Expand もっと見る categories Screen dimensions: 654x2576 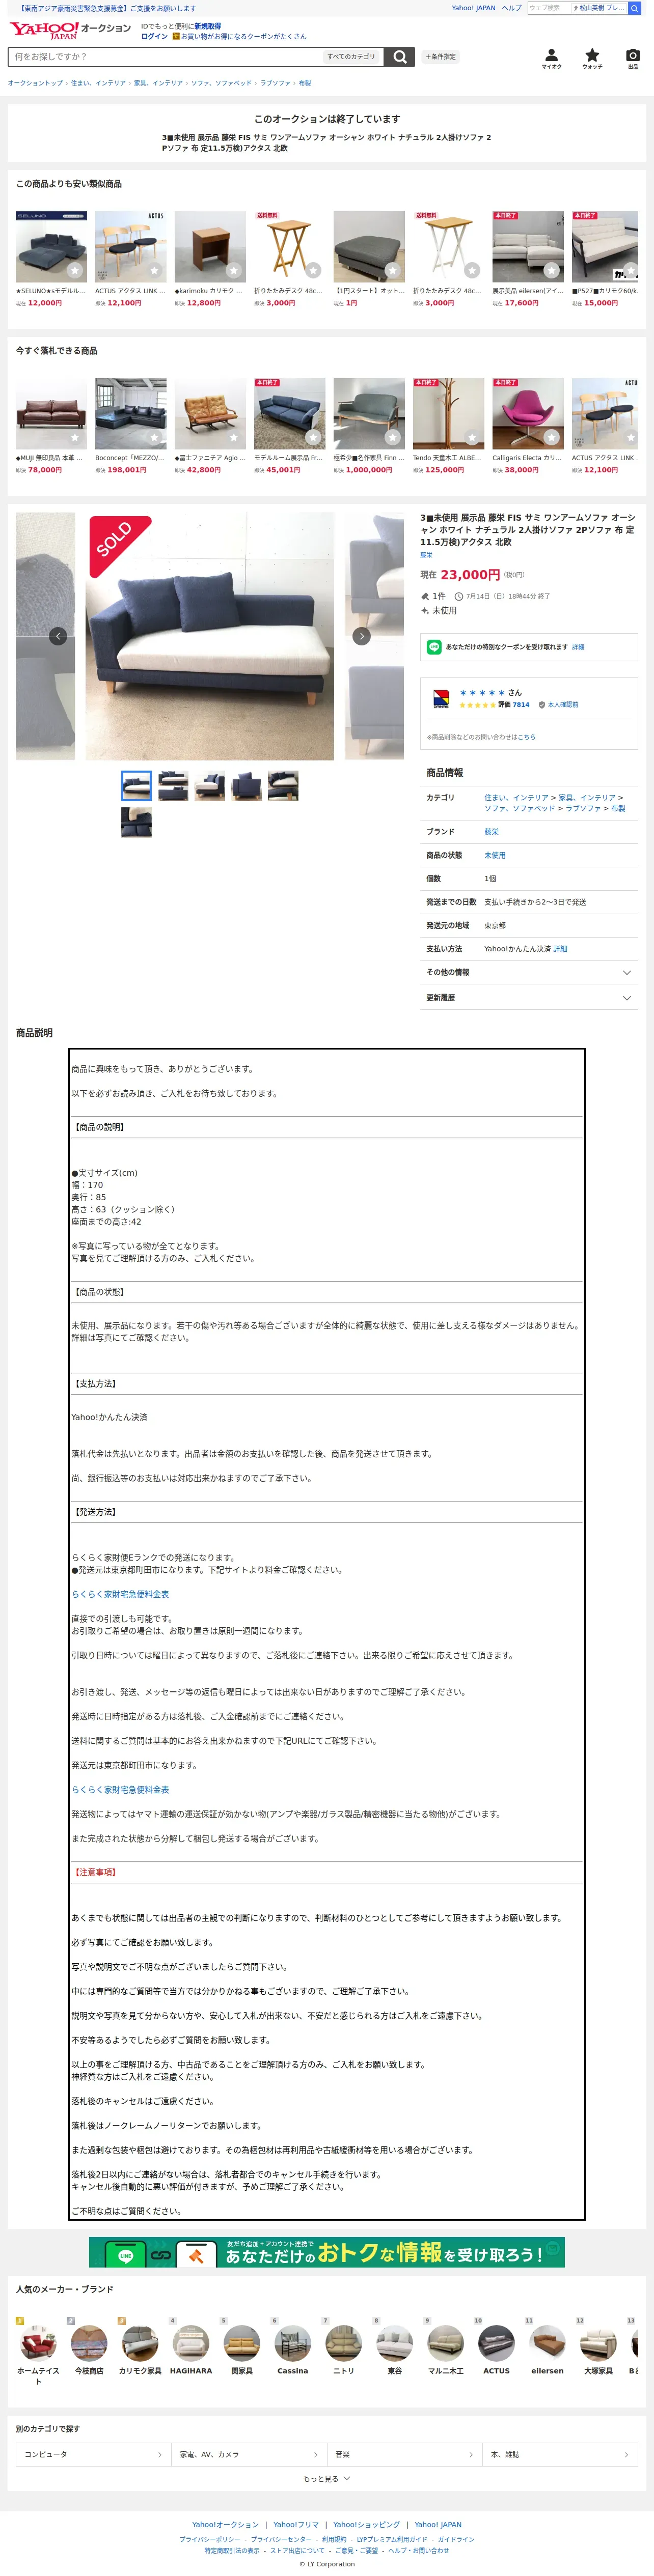click(327, 2479)
